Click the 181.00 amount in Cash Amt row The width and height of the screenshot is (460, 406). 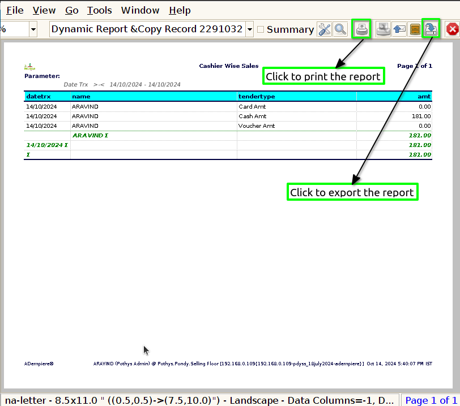(421, 116)
